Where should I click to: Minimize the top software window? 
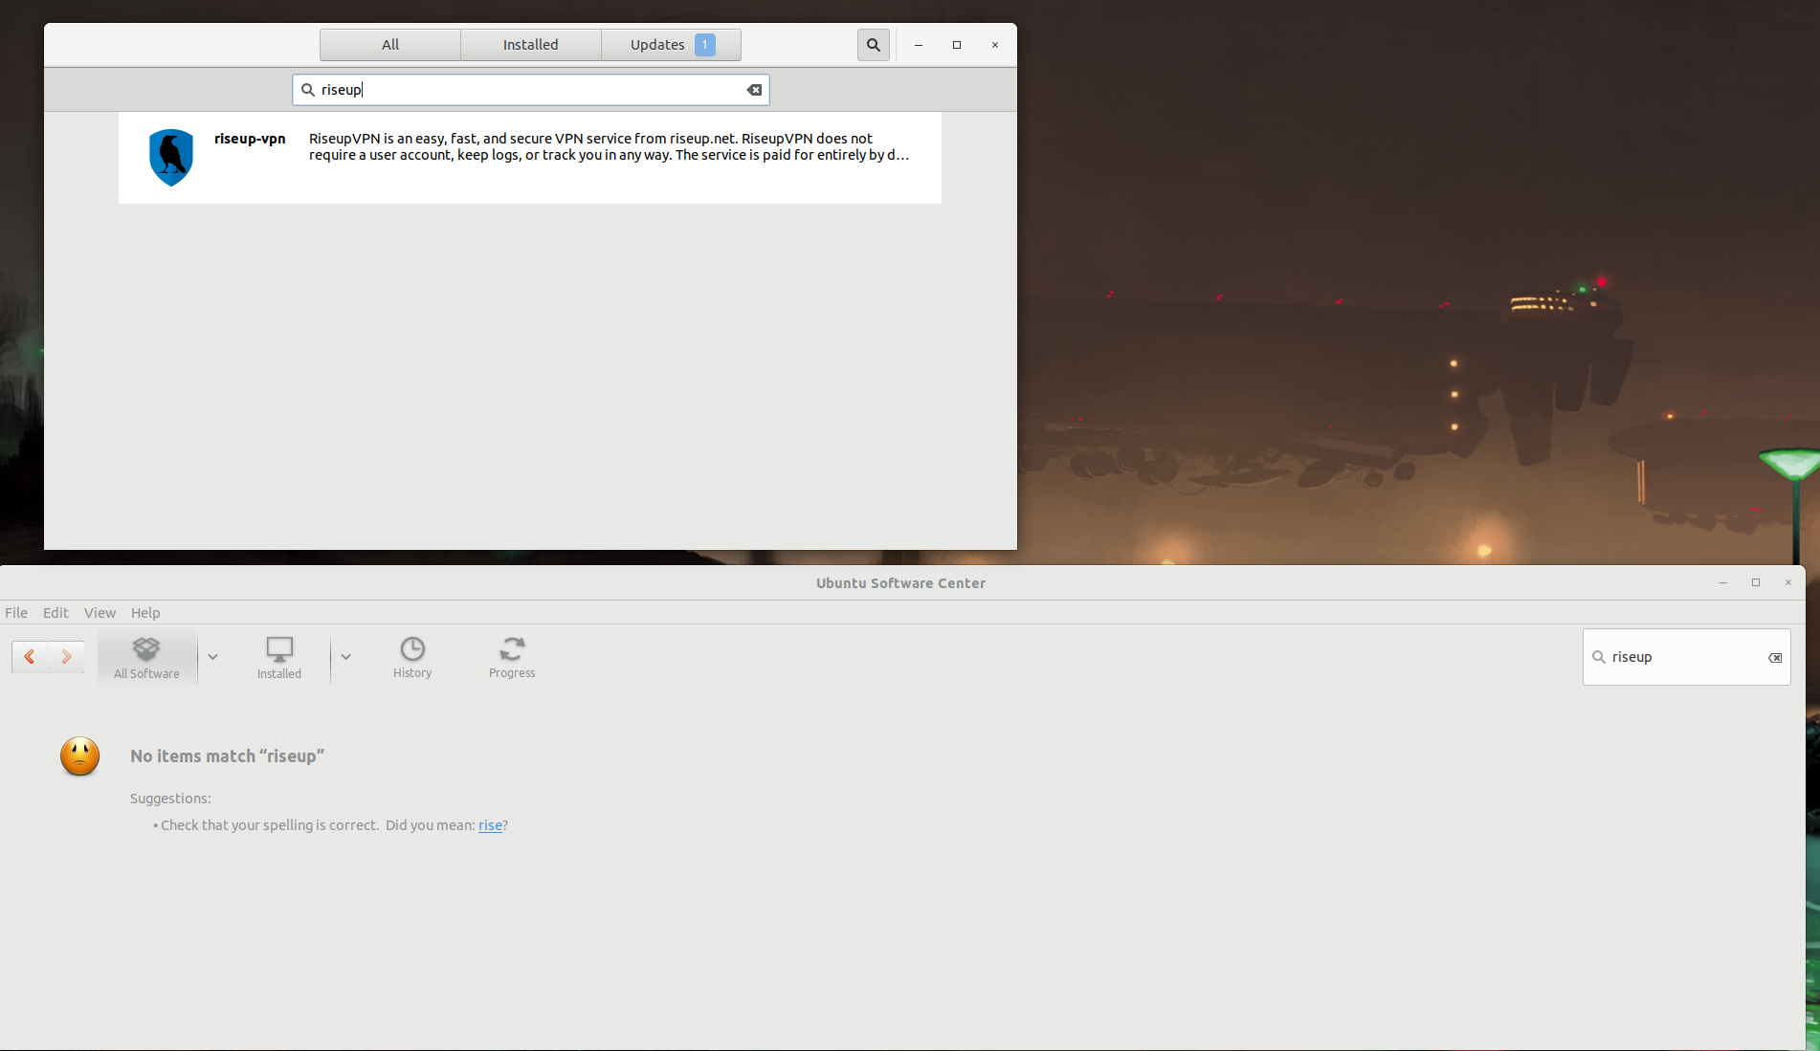pyautogui.click(x=919, y=45)
